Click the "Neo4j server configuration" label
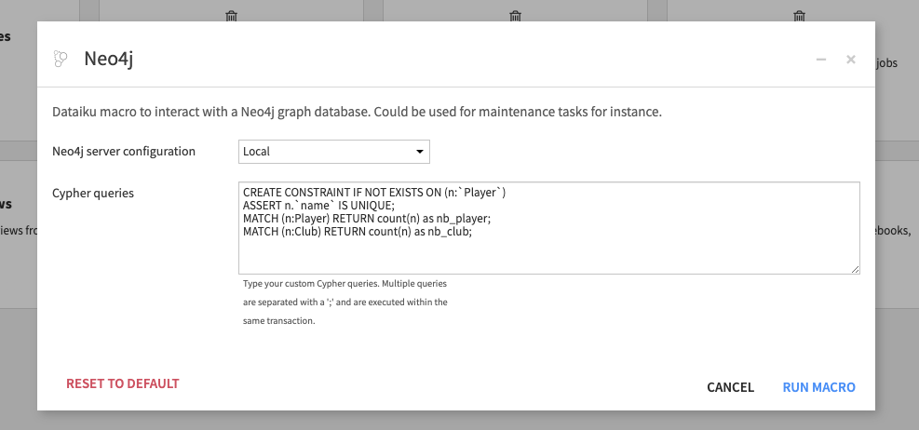Image resolution: width=919 pixels, height=430 pixels. tap(124, 151)
